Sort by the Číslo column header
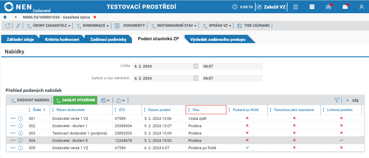Image resolution: width=369 pixels, height=158 pixels. [37, 110]
